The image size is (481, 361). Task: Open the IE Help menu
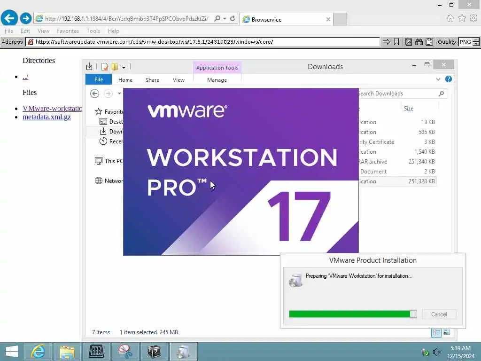pos(113,31)
